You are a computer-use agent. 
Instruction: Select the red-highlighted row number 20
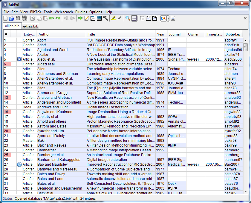click(7, 131)
